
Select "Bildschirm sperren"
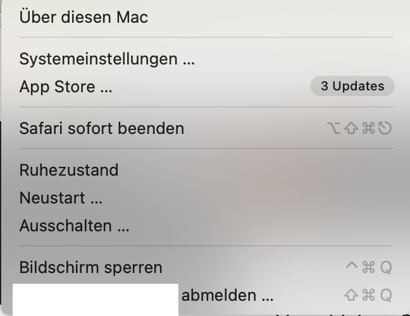pyautogui.click(x=90, y=267)
